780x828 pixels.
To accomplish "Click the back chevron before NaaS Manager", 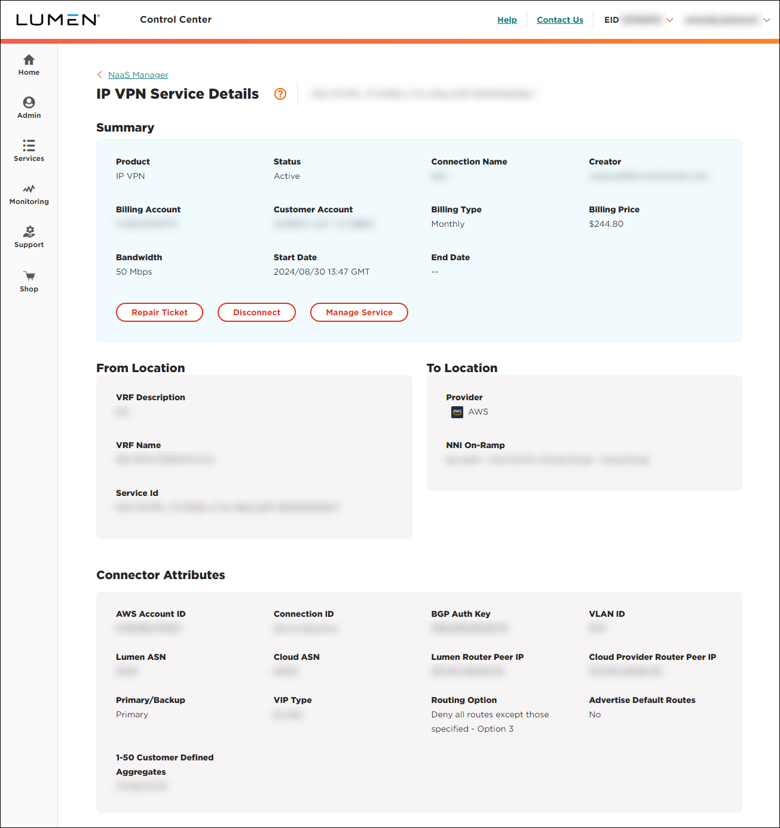I will (x=100, y=75).
